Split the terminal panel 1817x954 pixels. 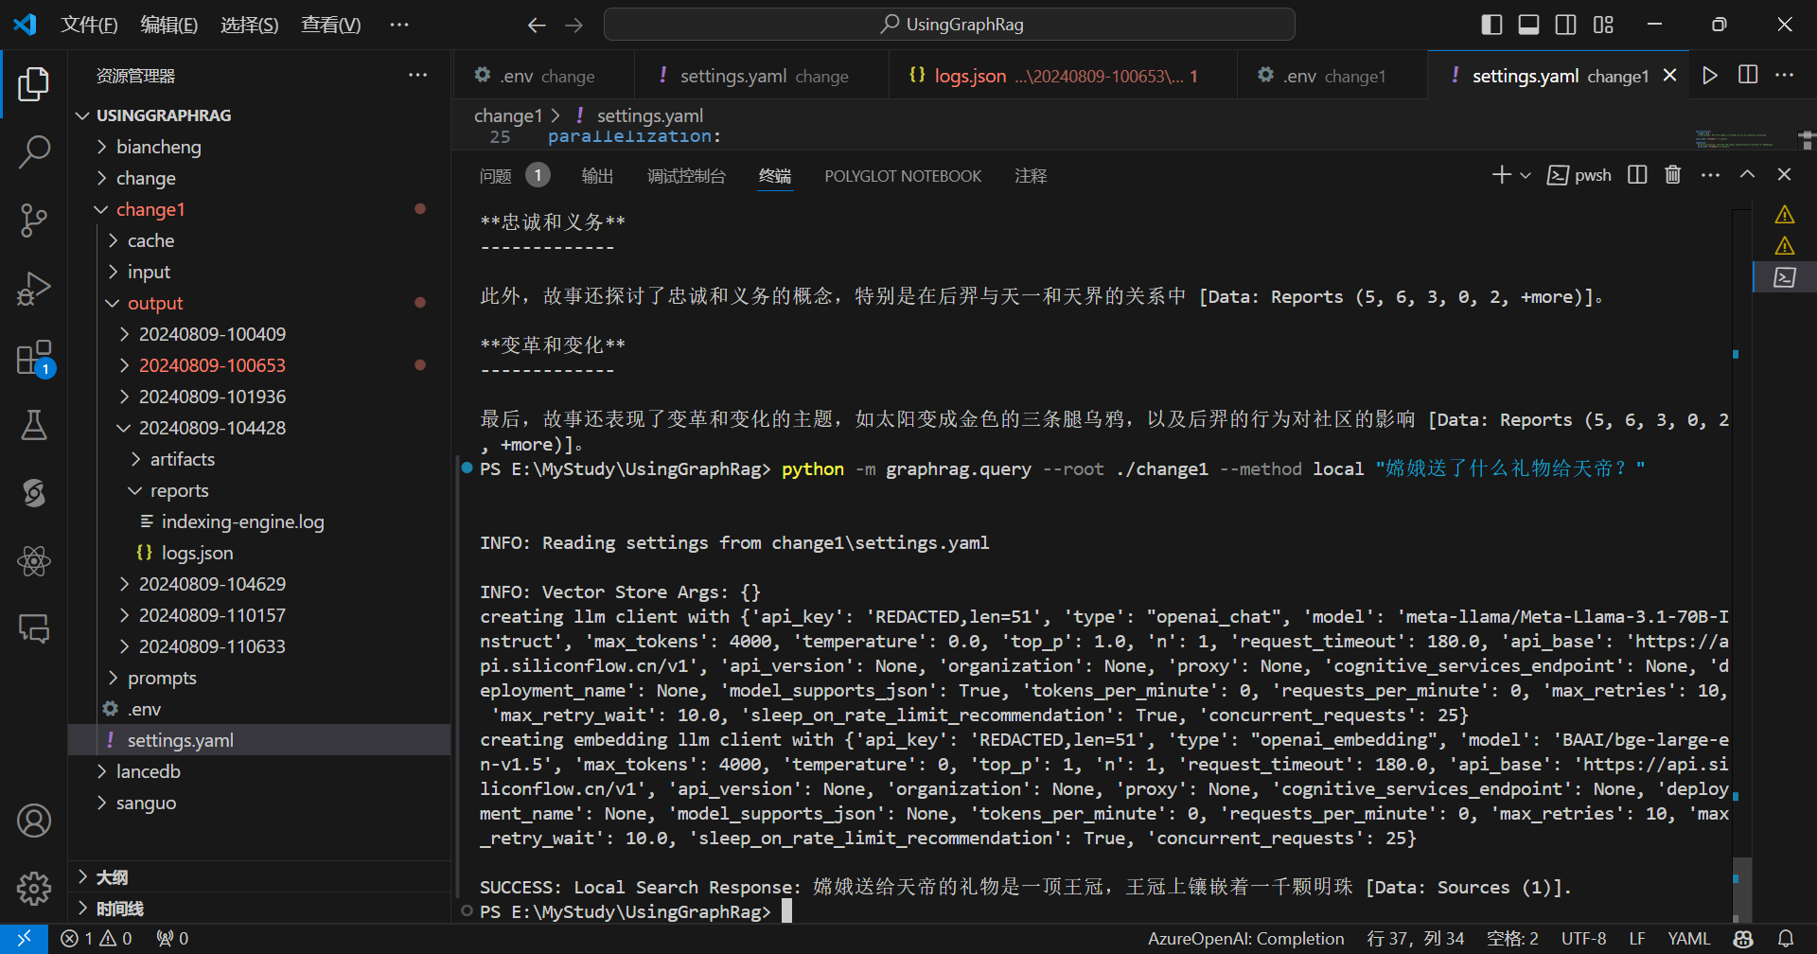pos(1637,174)
